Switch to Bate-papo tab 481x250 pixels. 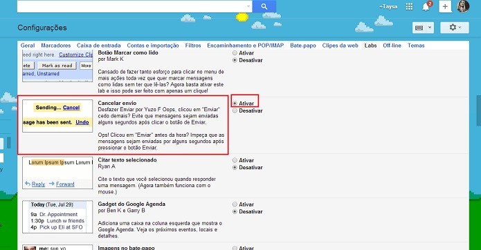(302, 46)
